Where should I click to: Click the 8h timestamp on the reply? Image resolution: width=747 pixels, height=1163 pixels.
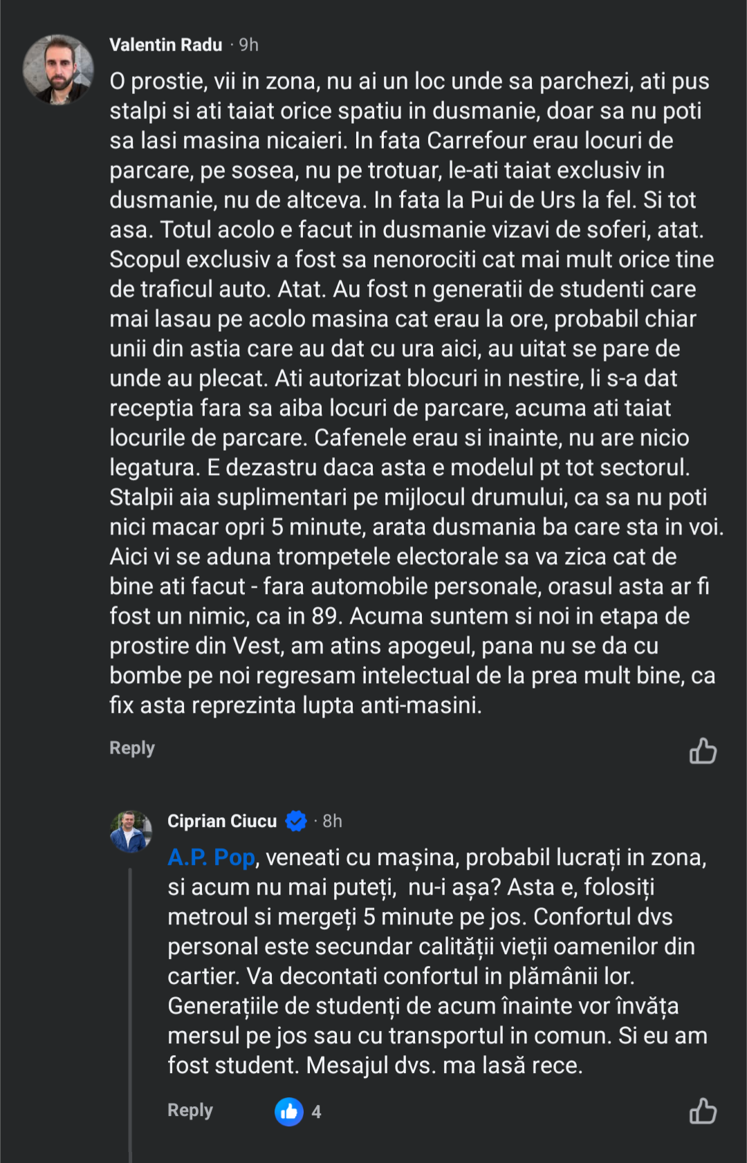[x=332, y=821]
